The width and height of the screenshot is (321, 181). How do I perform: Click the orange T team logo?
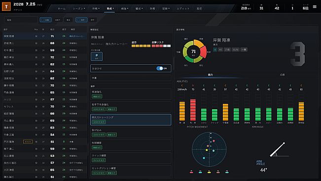click(x=6, y=6)
